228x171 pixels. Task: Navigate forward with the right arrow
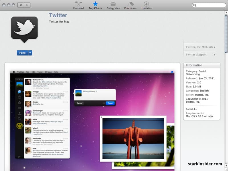click(x=27, y=5)
